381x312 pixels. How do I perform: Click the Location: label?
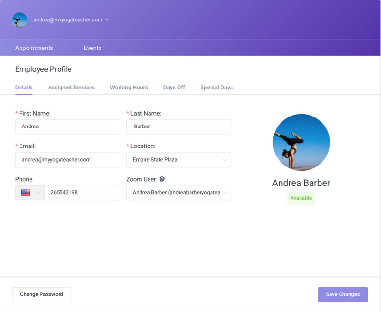[x=143, y=146]
